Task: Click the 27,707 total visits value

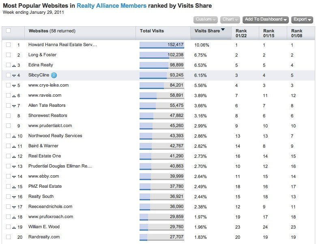Action: point(176,237)
